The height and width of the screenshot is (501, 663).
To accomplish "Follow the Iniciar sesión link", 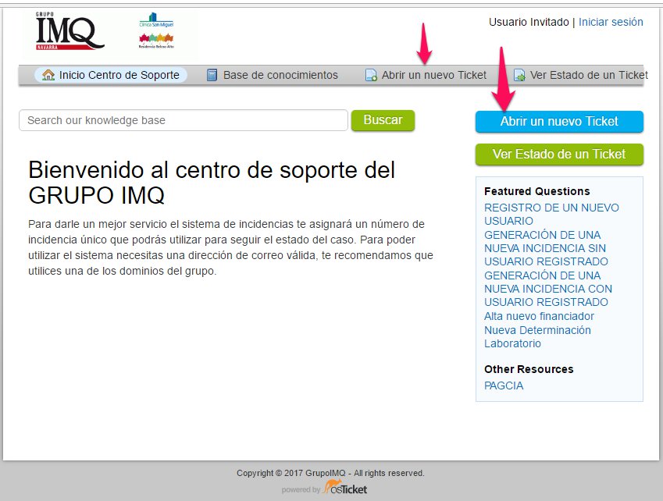I will tap(611, 22).
